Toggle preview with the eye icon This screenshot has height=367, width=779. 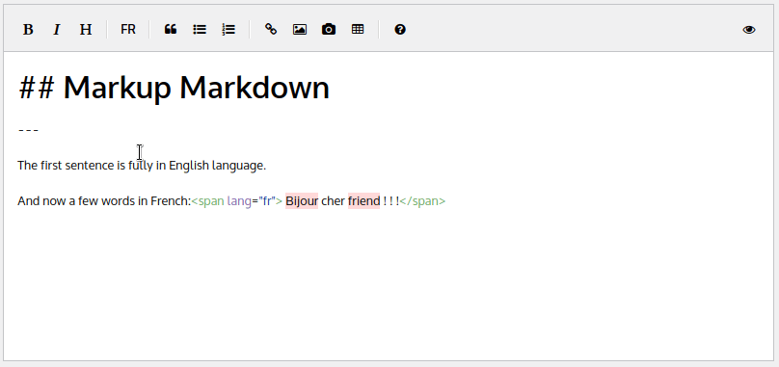(749, 30)
